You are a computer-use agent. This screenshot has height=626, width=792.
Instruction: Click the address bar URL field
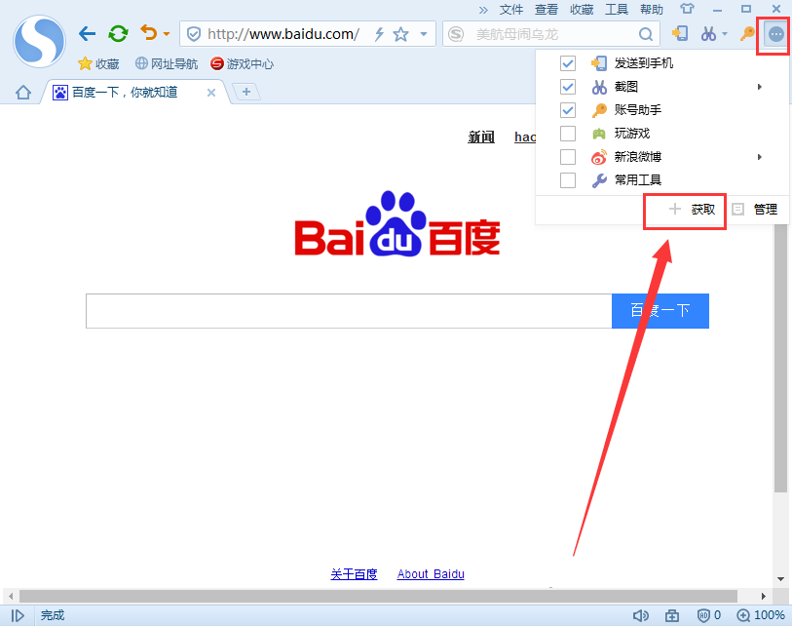[283, 34]
